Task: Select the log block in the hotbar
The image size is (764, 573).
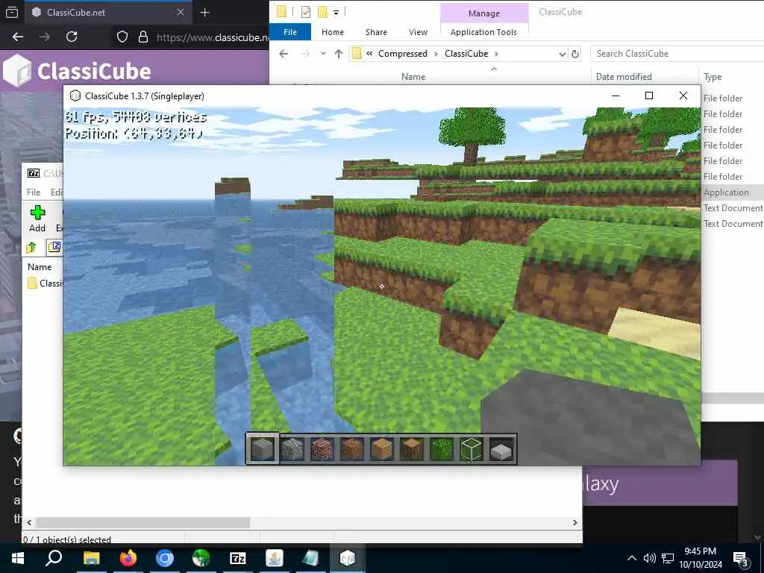Action: coord(412,448)
